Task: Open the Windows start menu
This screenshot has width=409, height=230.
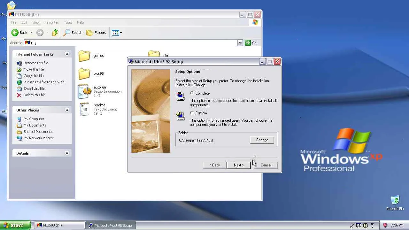Action: click(15, 225)
